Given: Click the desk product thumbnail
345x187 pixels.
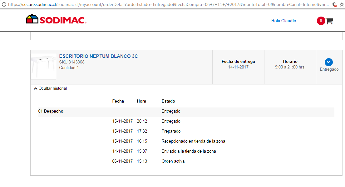Looking at the screenshot, I should 43,67.
